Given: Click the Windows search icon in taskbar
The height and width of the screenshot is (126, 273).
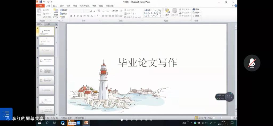Looking at the screenshot, I should point(47,123).
